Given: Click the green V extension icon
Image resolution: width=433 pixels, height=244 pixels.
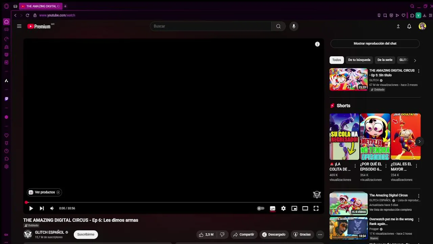Looking at the screenshot, I should [418, 15].
